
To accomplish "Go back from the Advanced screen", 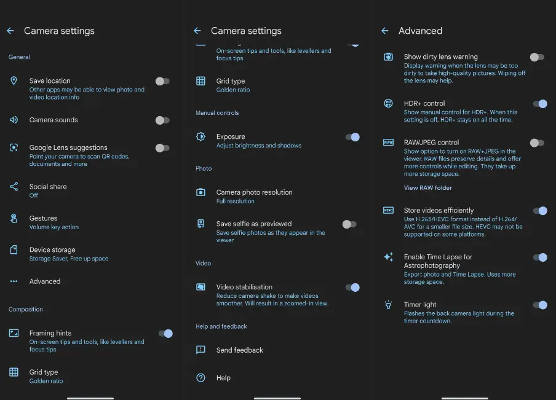I will click(385, 31).
